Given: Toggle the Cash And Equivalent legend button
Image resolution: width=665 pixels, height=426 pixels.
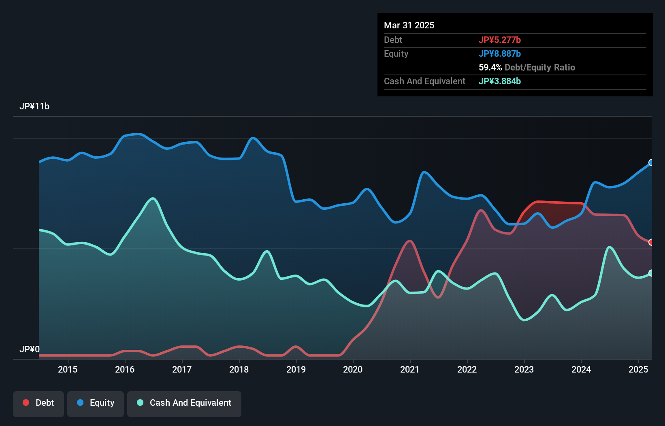Looking at the screenshot, I should tap(184, 404).
